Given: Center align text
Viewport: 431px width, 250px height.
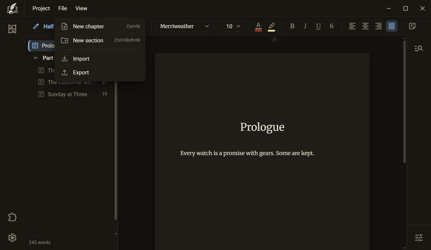Looking at the screenshot, I should 365,26.
